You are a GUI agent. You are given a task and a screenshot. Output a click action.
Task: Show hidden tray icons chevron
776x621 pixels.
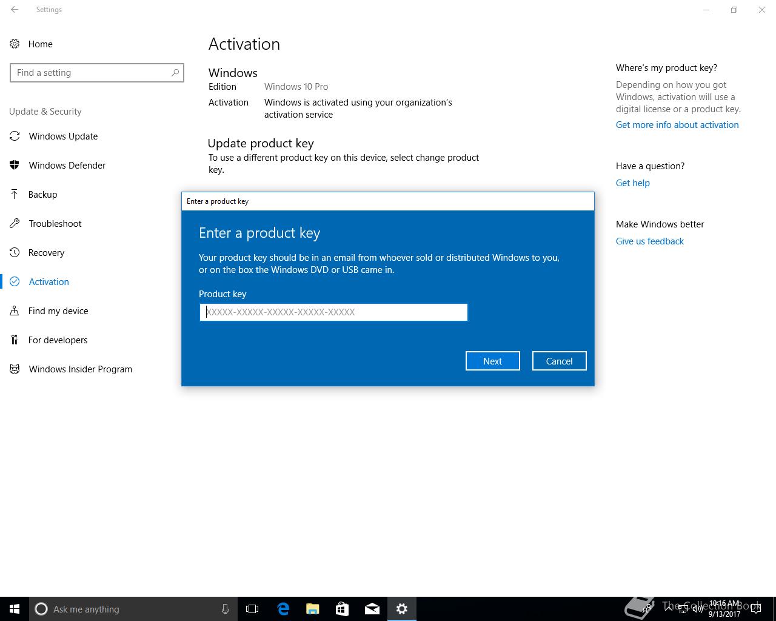point(668,609)
